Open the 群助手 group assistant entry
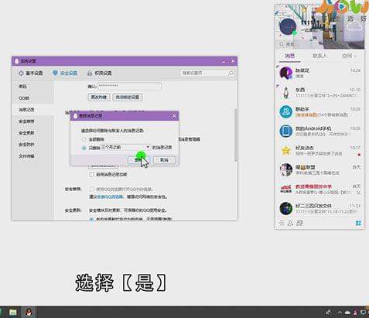This screenshot has height=318, width=369. (319, 111)
